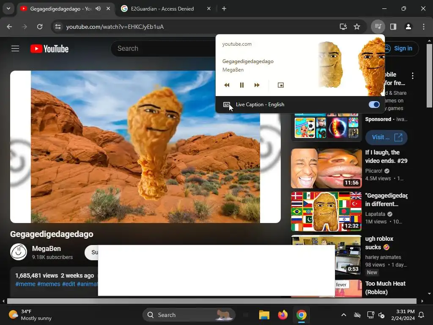Screen dimensions: 433x325
Task: Go forward with the forward arrow
Action: [25, 27]
